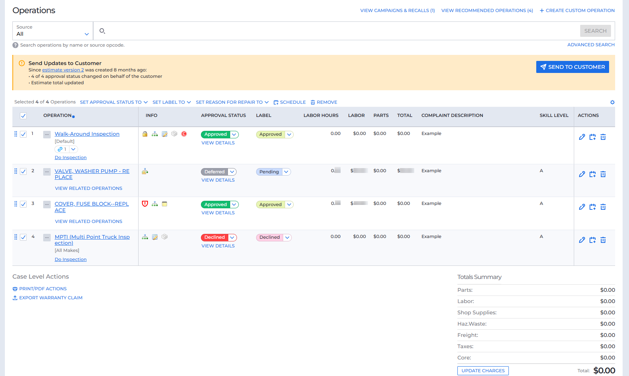This screenshot has width=629, height=376.
Task: Click the schedule calendar icon for VALVE, WASHER PUMP
Action: click(x=593, y=174)
